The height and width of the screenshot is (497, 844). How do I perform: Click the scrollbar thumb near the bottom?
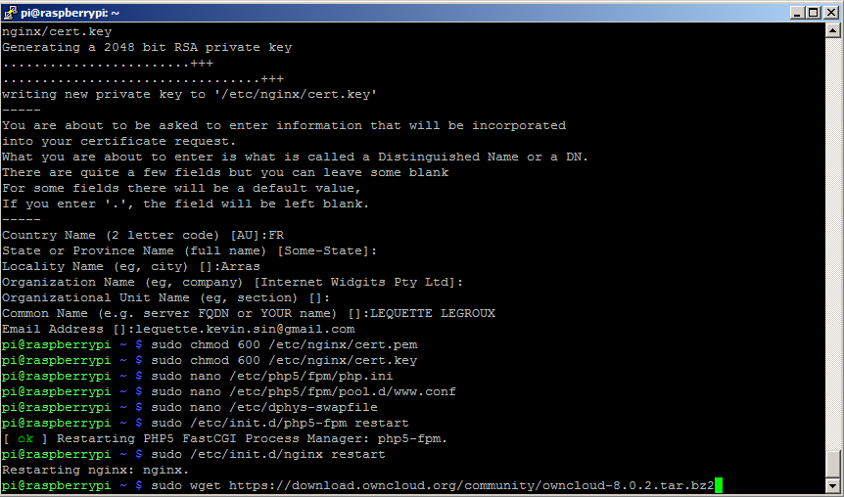(x=832, y=465)
